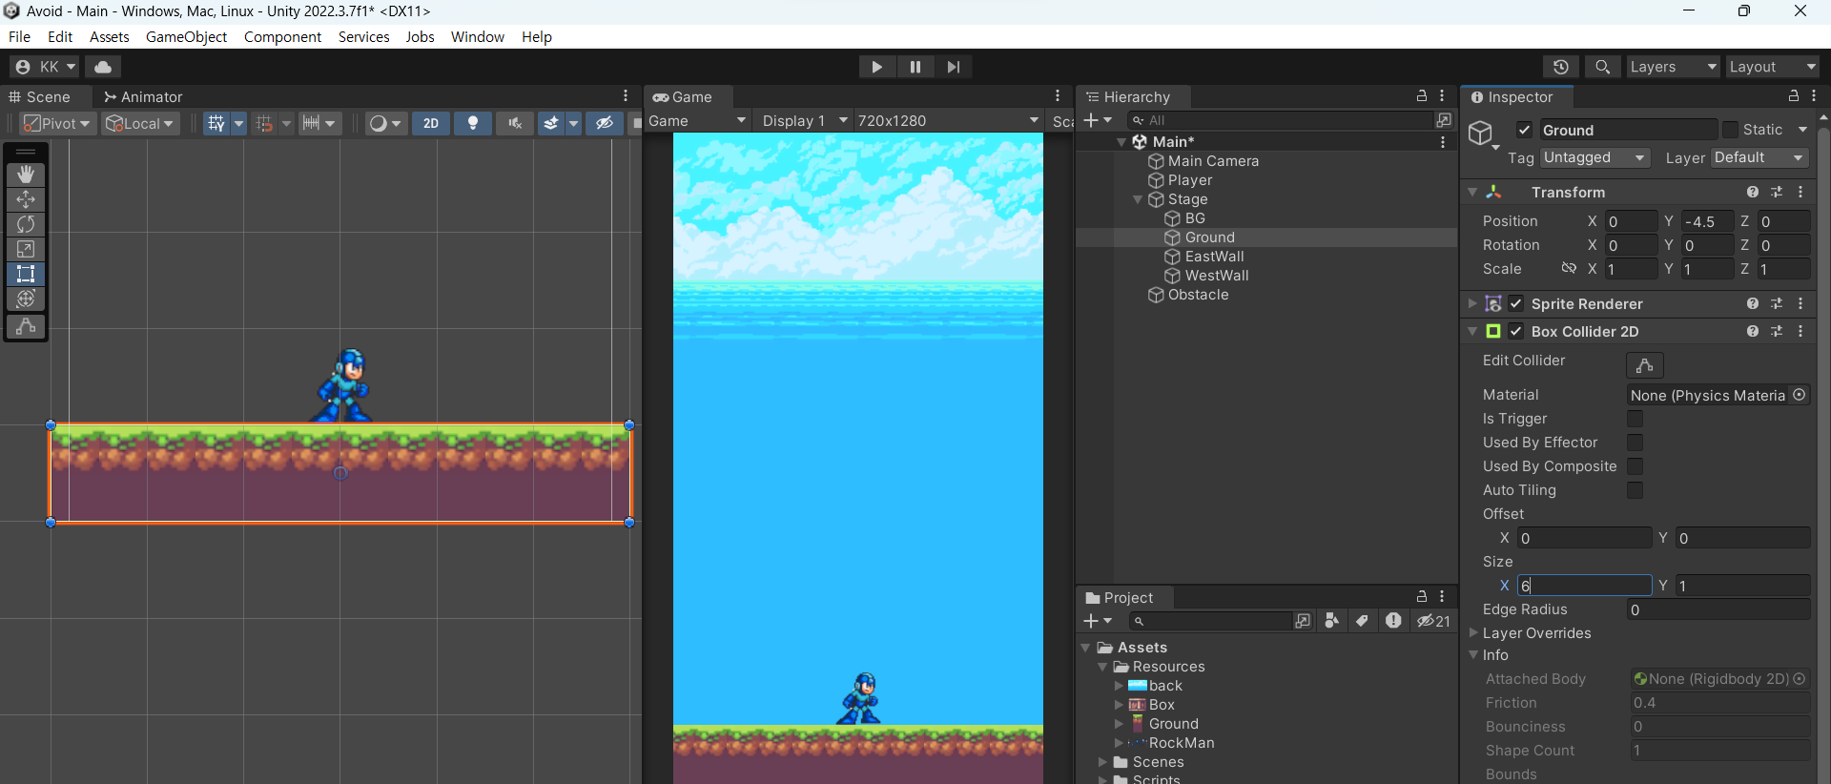This screenshot has width=1831, height=784.
Task: Select the Rect tool
Action: click(x=26, y=274)
